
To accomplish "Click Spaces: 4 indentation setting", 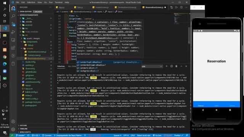I will click(x=117, y=135).
